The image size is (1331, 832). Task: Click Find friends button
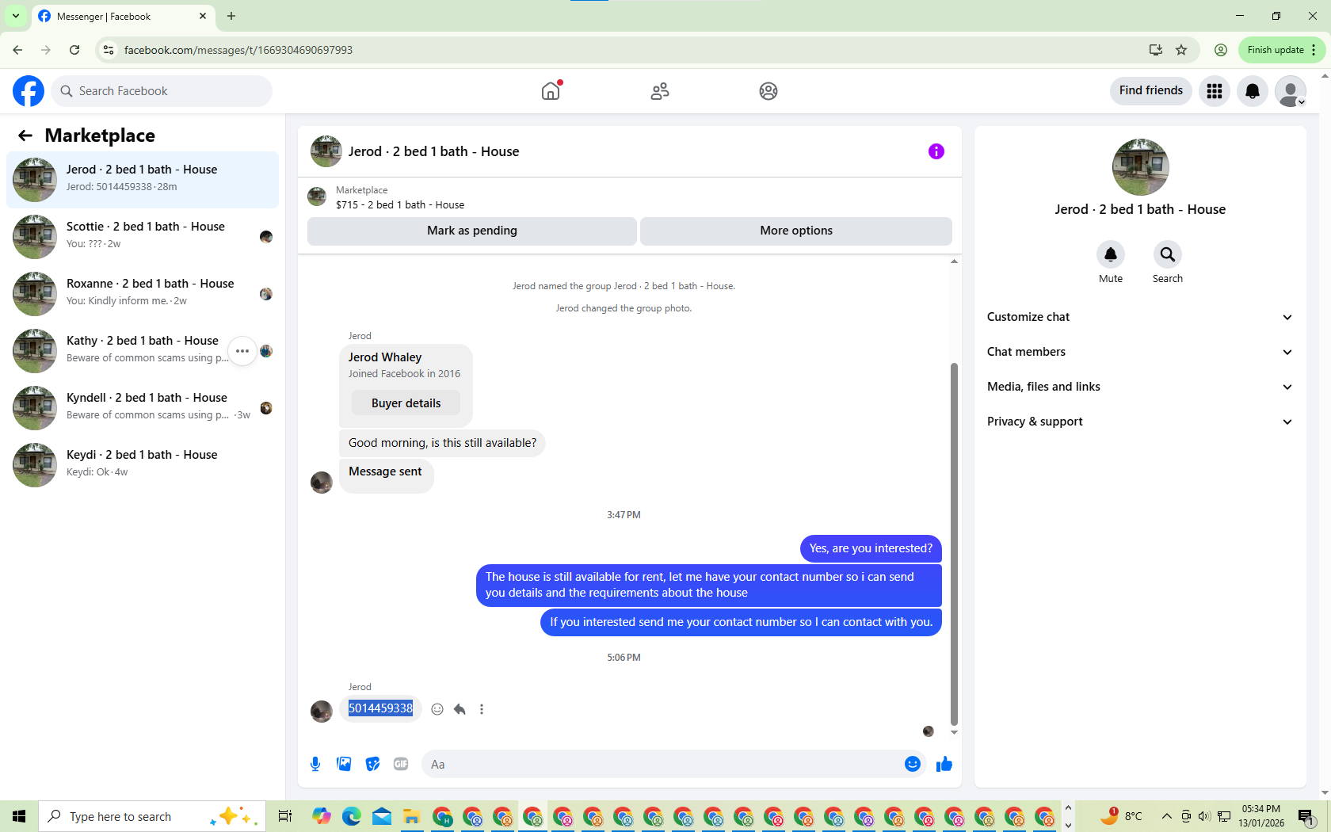[x=1150, y=90]
